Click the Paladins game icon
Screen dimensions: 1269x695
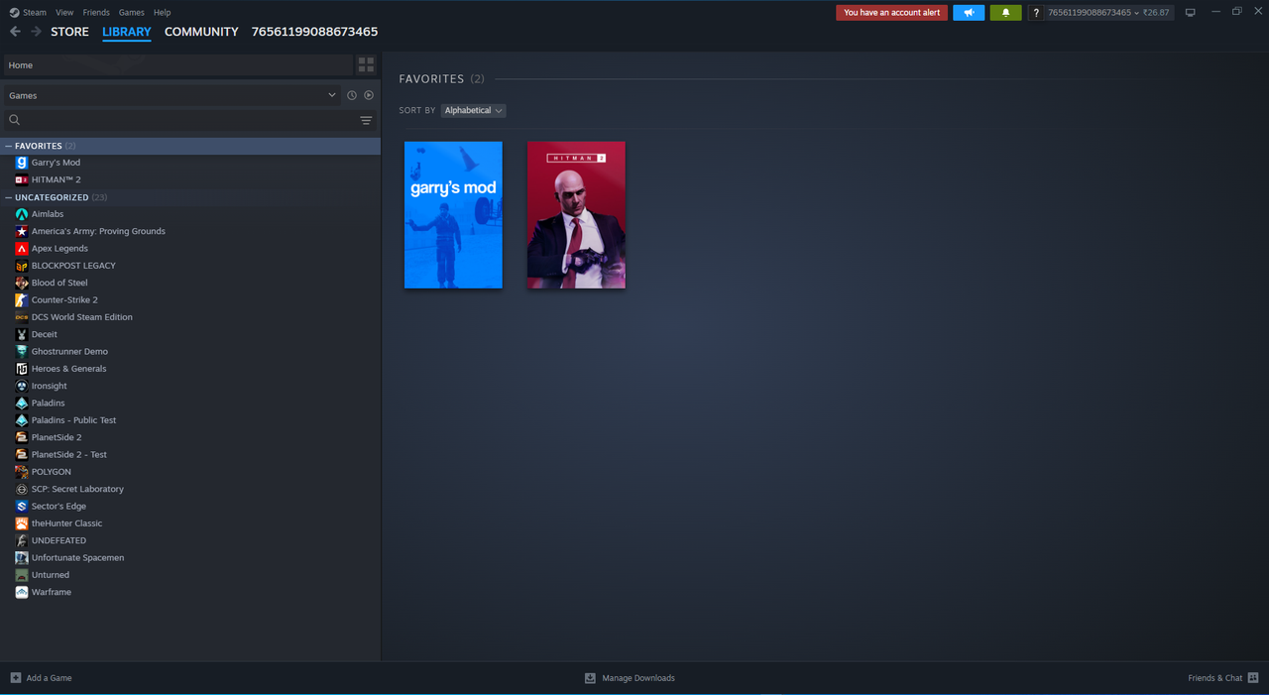(22, 404)
